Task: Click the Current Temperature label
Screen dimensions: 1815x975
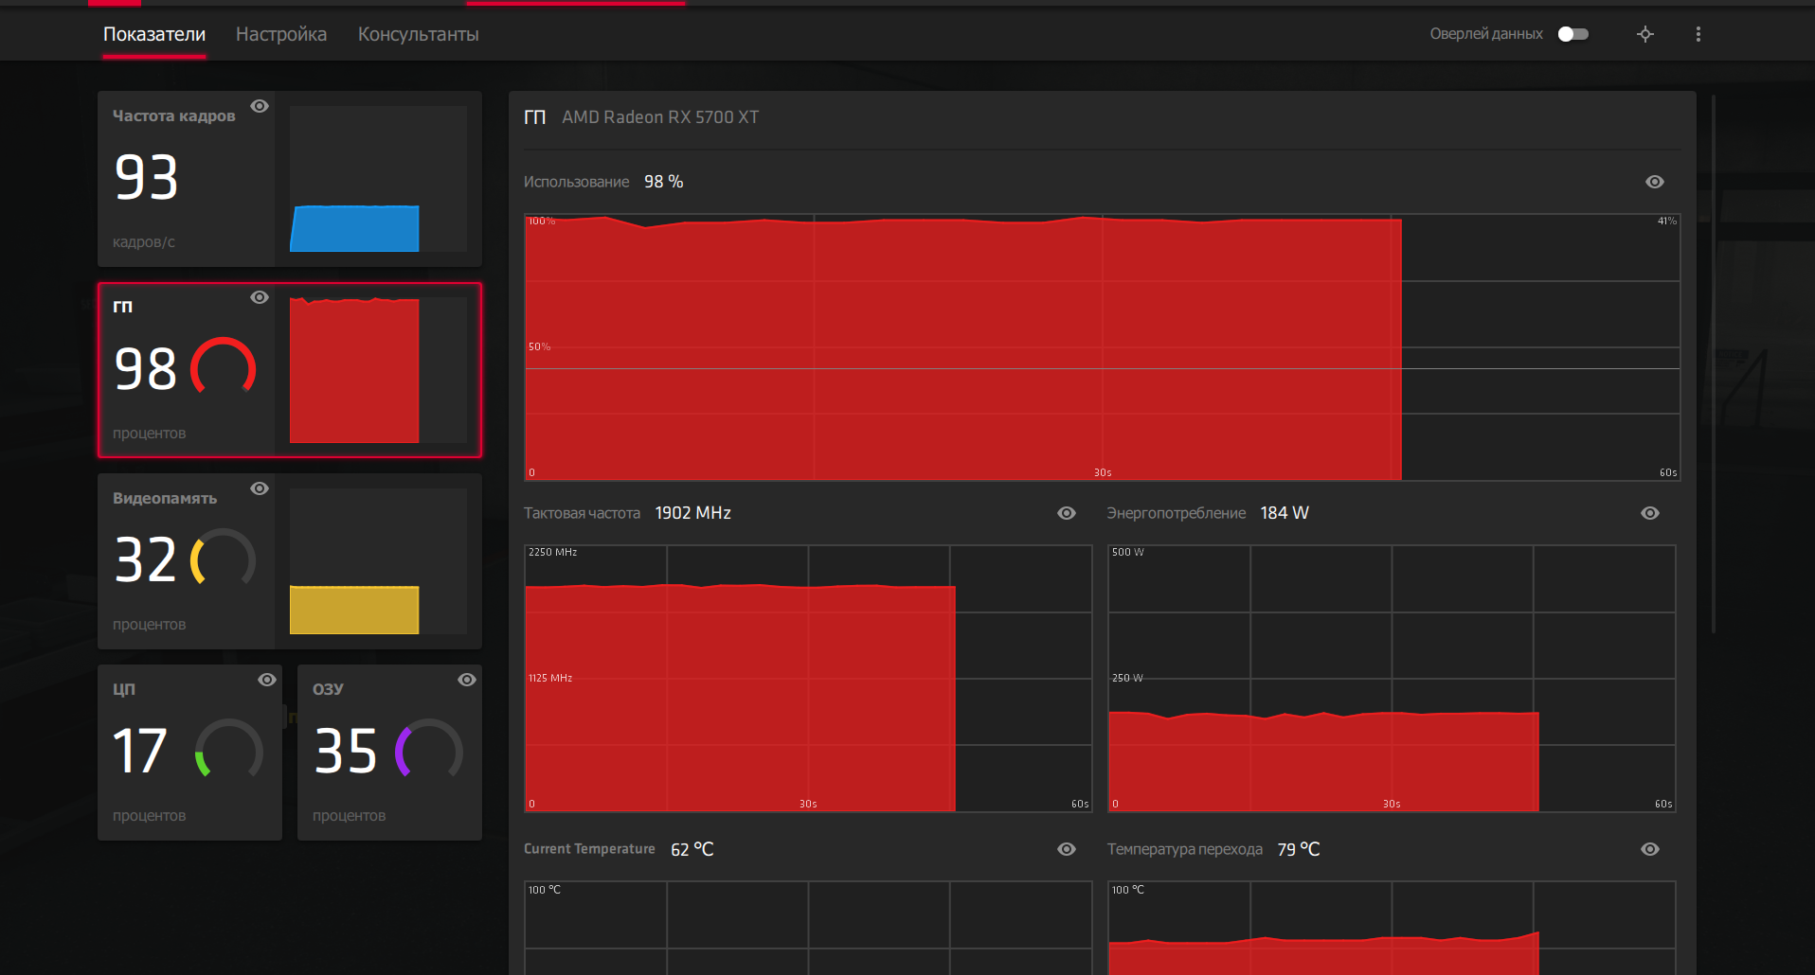Action: tap(589, 849)
